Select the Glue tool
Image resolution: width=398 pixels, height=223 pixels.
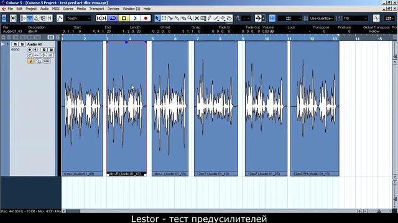(x=177, y=18)
